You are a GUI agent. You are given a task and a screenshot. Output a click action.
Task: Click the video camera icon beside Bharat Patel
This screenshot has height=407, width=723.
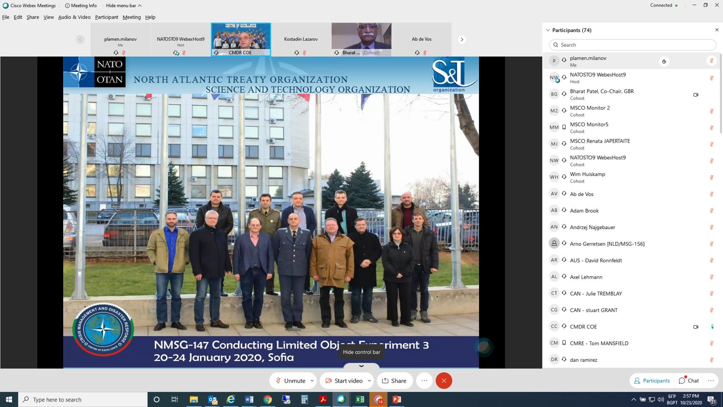coord(696,95)
